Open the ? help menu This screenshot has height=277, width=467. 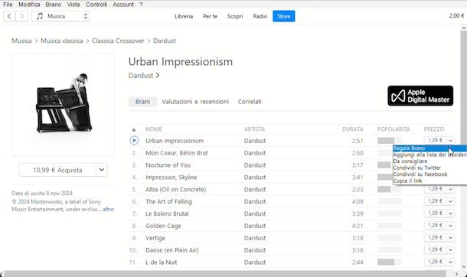tap(141, 5)
